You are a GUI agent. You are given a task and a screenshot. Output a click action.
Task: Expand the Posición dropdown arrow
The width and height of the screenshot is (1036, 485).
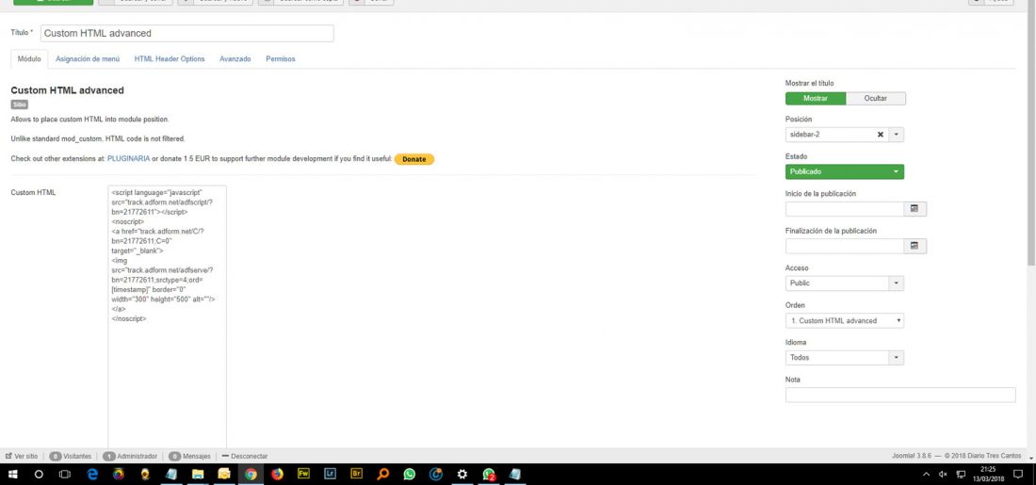click(897, 134)
